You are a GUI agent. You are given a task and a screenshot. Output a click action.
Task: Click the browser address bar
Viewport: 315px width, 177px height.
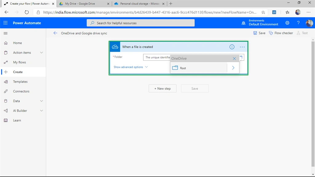[x=150, y=12]
